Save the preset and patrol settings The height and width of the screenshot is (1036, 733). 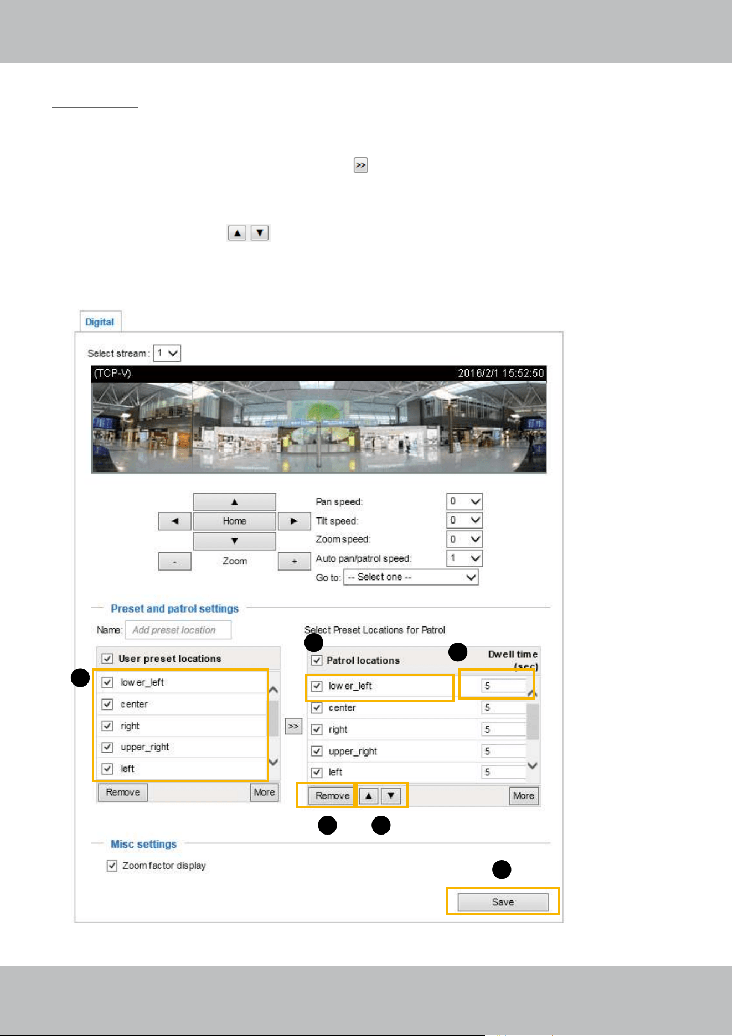pyautogui.click(x=503, y=902)
